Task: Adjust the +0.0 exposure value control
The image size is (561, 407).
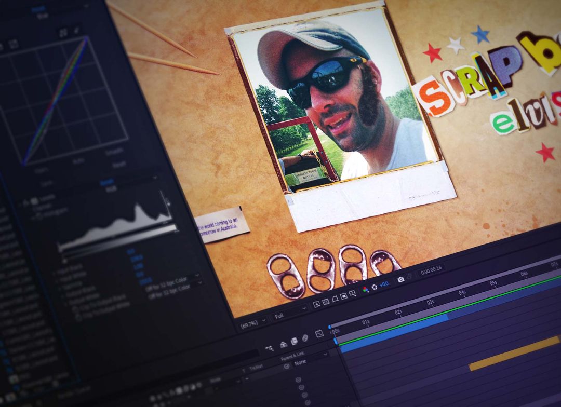Action: tap(383, 284)
